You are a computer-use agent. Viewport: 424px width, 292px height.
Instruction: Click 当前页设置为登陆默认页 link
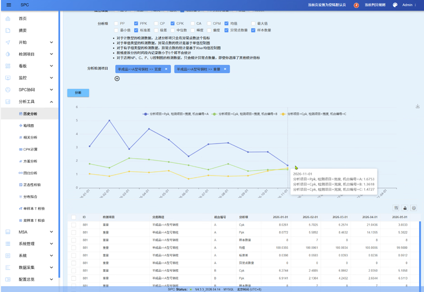click(x=326, y=5)
